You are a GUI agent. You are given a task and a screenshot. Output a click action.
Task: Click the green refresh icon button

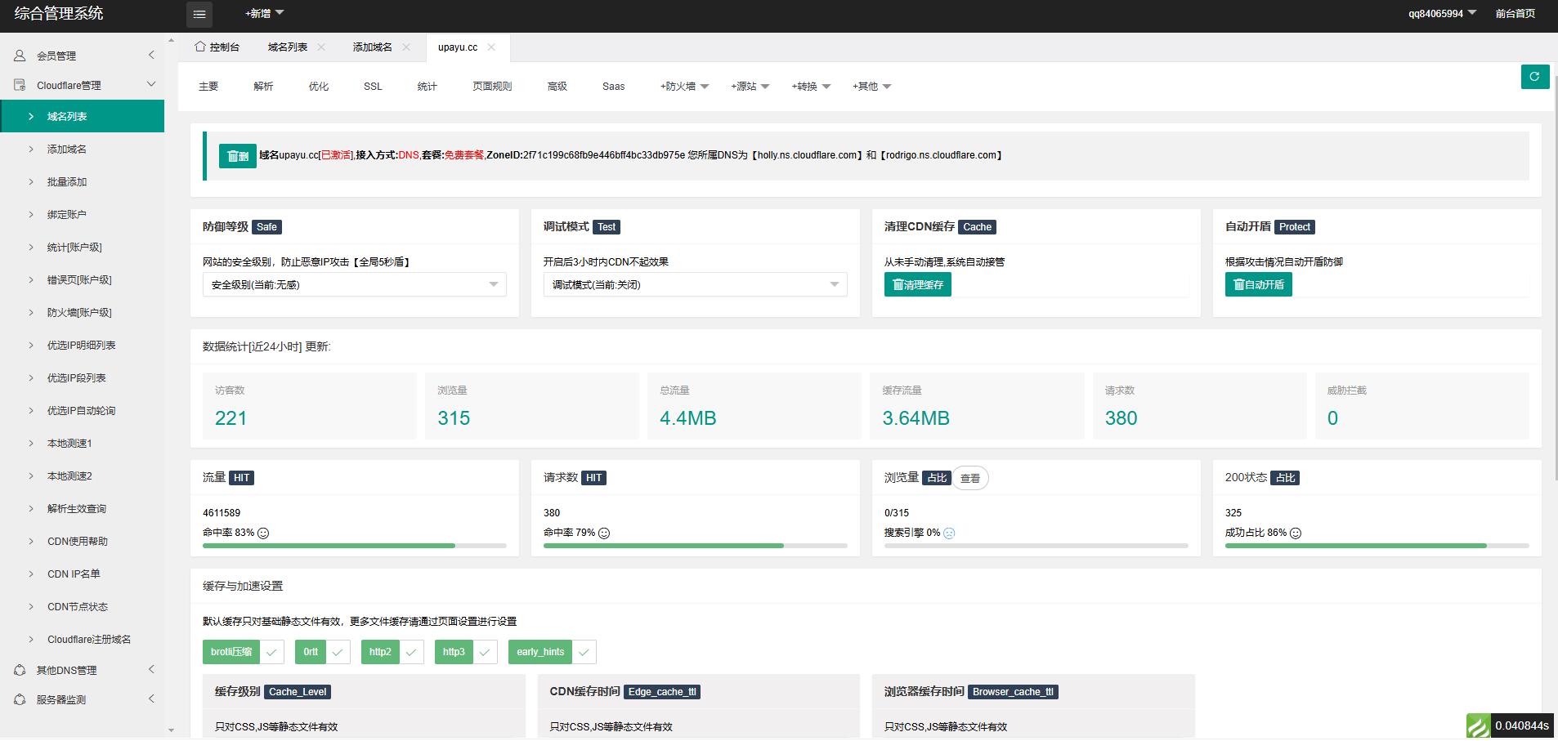[1534, 77]
